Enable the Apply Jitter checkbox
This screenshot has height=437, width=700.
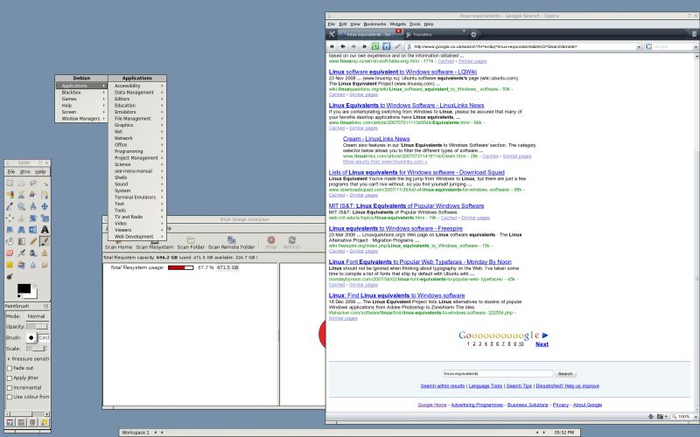pyautogui.click(x=10, y=378)
